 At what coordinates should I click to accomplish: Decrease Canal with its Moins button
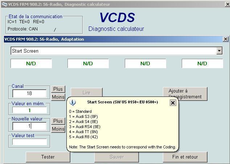point(58,97)
